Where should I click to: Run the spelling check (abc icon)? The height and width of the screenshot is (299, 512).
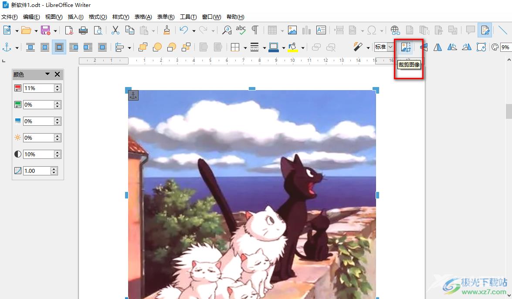coord(241,30)
